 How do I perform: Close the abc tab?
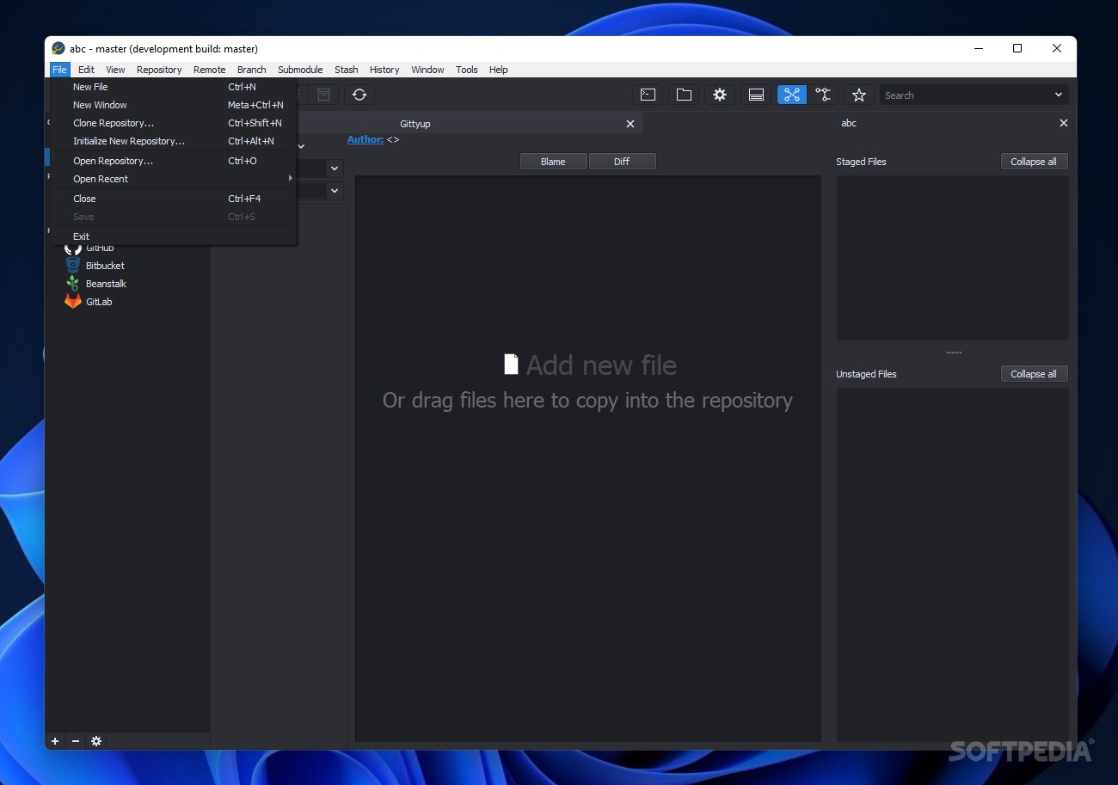click(1064, 123)
